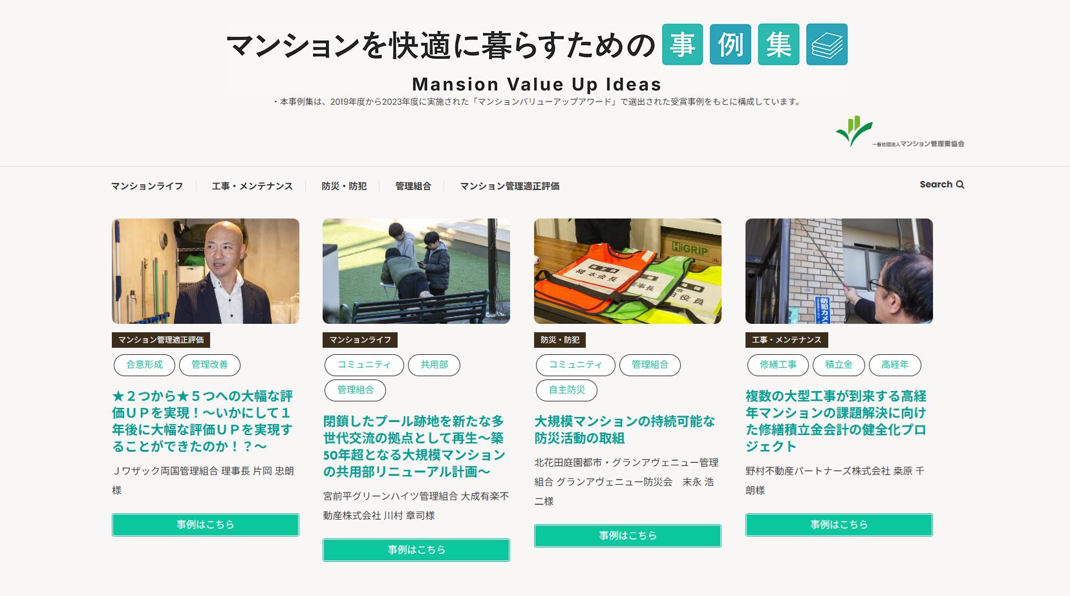Choose the 積立金 tag
The height and width of the screenshot is (596, 1070).
click(839, 365)
